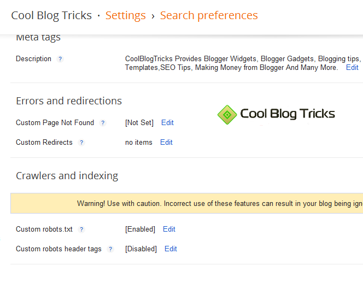363x289 pixels.
Task: Click the help icon beside Description
Action: click(60, 59)
